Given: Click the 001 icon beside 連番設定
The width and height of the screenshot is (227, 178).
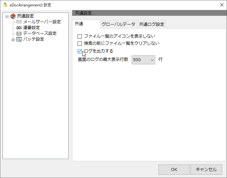Looking at the screenshot, I should click(x=19, y=28).
